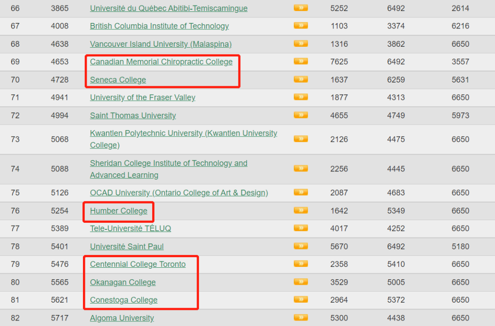The image size is (495, 326).
Task: Click the world rank cell 4638
Action: tap(60, 44)
